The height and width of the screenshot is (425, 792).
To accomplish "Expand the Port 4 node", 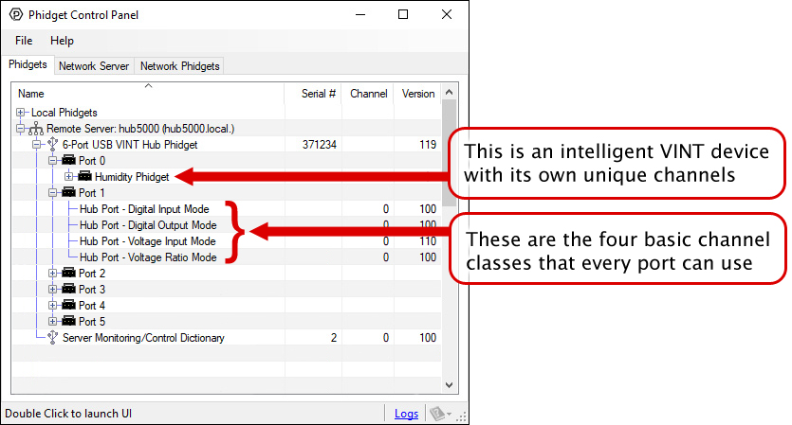I will pyautogui.click(x=52, y=306).
